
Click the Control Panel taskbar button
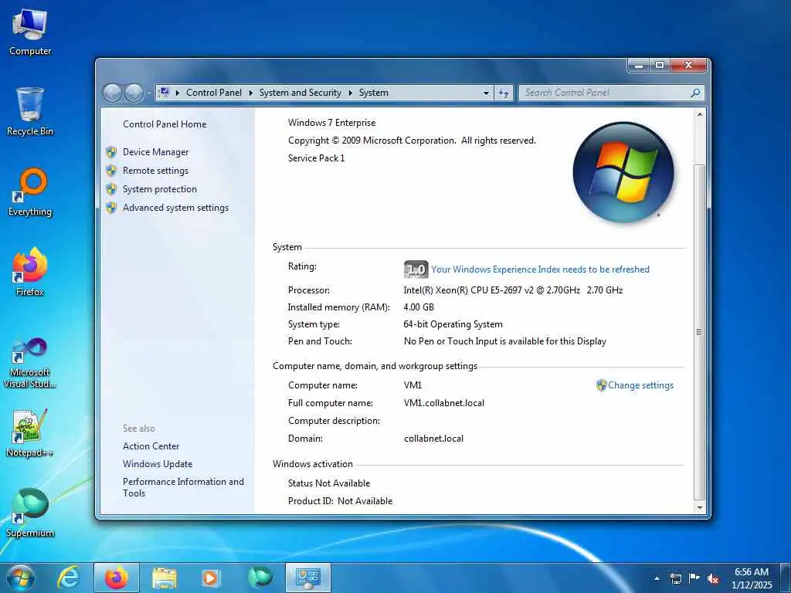pyautogui.click(x=308, y=578)
